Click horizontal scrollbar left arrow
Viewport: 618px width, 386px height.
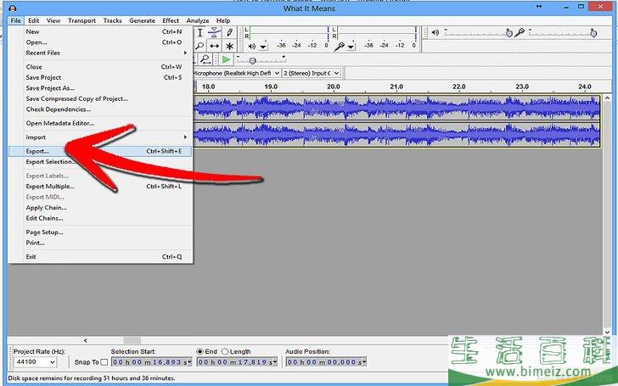pyautogui.click(x=86, y=340)
